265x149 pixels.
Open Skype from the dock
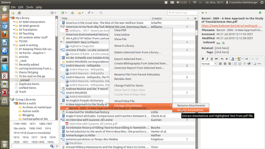click(5, 68)
